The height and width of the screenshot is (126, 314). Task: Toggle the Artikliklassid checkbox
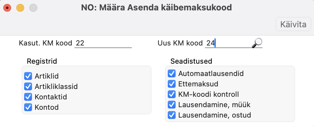click(28, 86)
